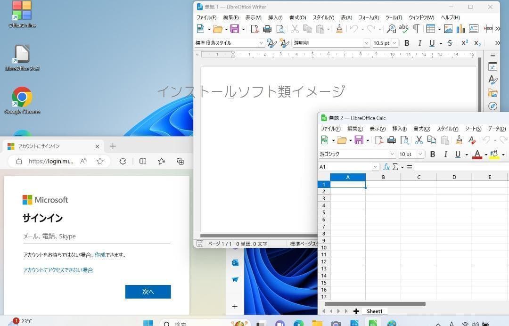
Task: Run spell check from the Writer toolbar
Action: tap(404, 29)
